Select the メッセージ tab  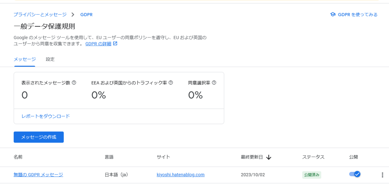coord(25,59)
